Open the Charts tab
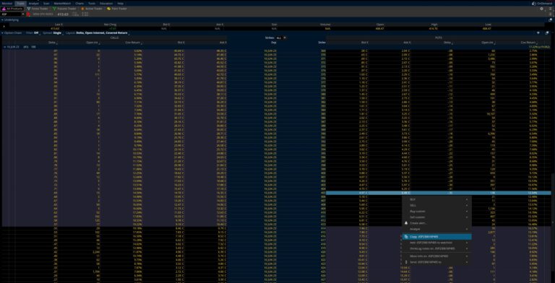The height and width of the screenshot is (283, 555). point(79,3)
